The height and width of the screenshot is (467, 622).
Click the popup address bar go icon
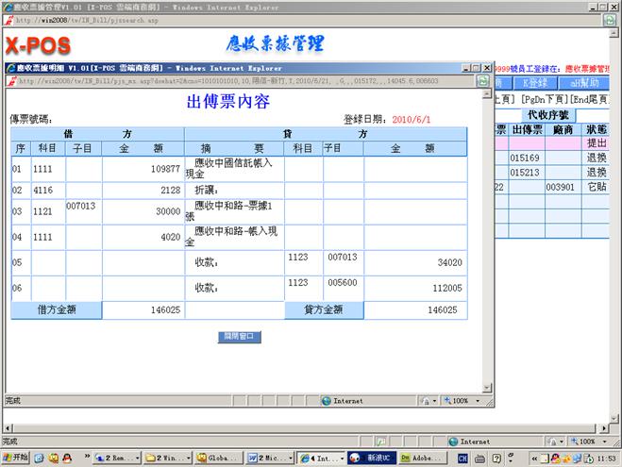[x=482, y=81]
